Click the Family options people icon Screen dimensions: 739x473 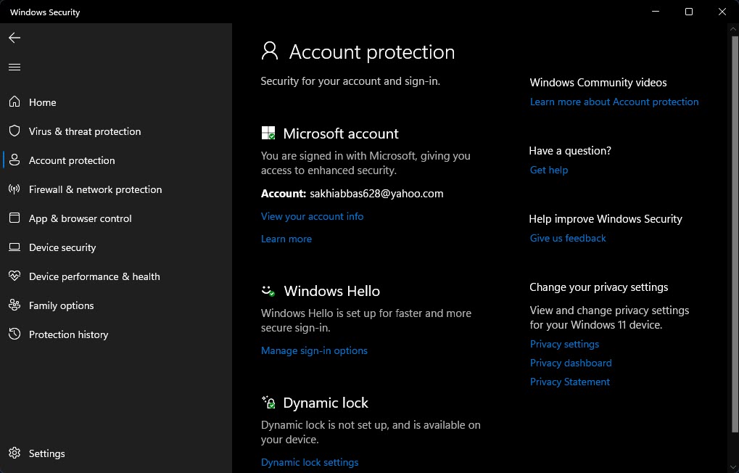[15, 305]
